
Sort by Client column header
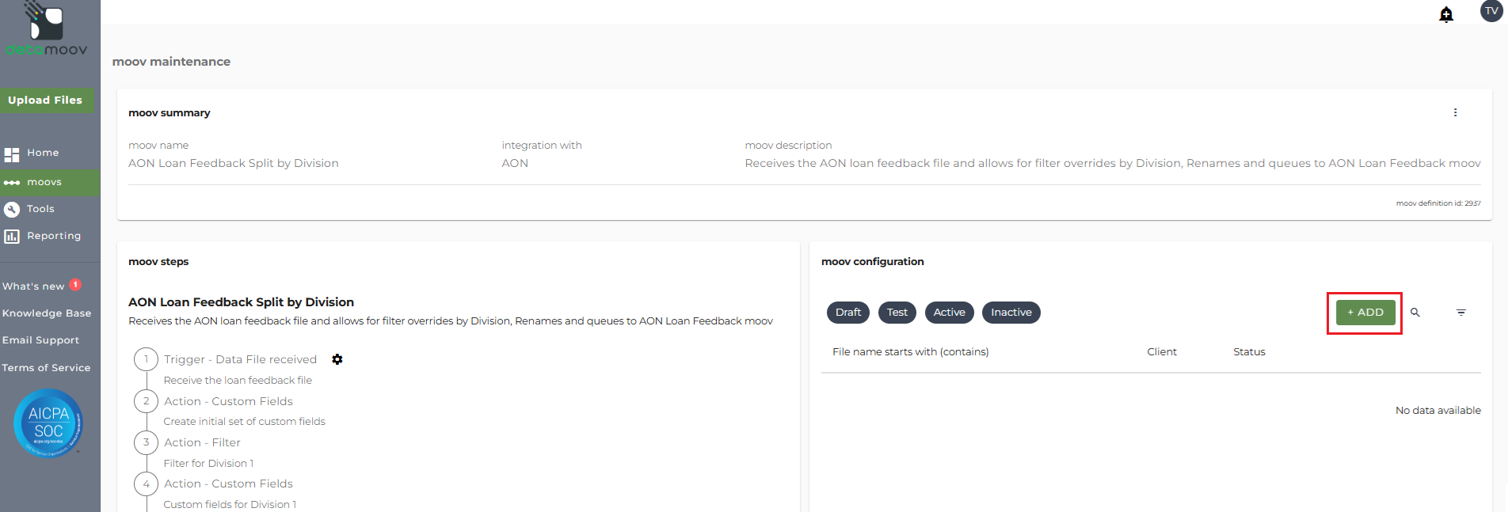click(x=1162, y=352)
